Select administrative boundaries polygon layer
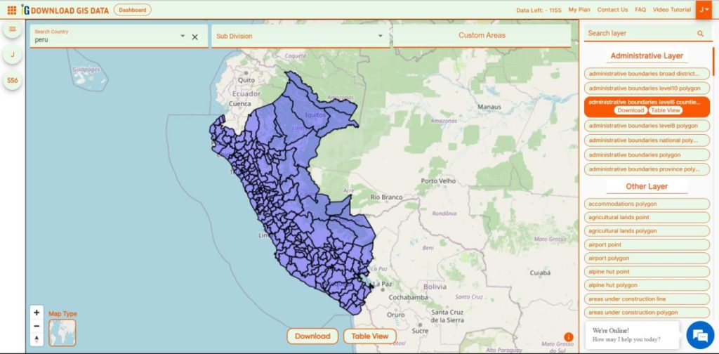719x354 pixels. 647,155
